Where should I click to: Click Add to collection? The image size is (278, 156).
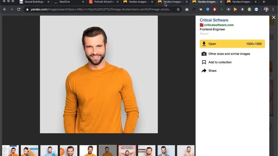coord(220,62)
